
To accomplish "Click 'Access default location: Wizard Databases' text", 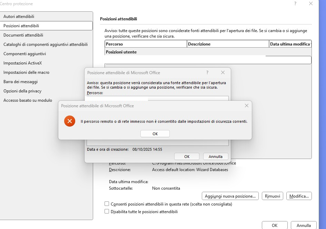I will click(190, 170).
